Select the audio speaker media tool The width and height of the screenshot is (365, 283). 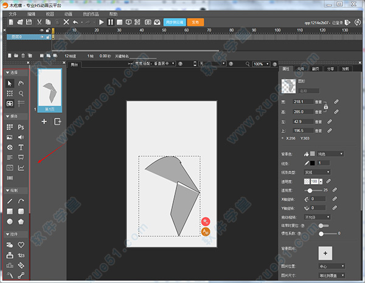[21, 137]
